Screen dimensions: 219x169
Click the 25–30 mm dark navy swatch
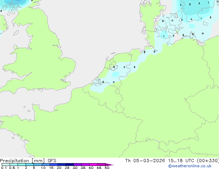70,165
